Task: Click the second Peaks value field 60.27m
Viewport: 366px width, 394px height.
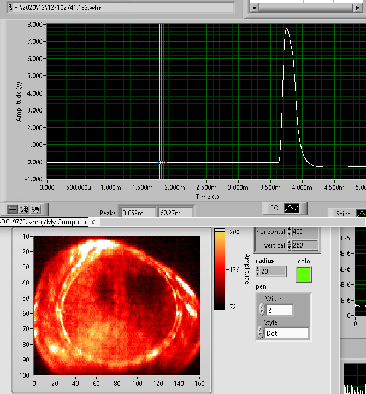Action: 175,213
